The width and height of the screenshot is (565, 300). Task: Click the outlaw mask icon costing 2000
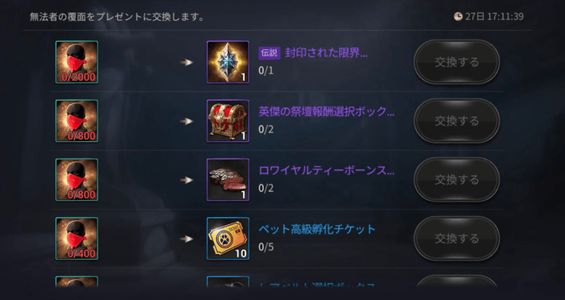point(77,62)
